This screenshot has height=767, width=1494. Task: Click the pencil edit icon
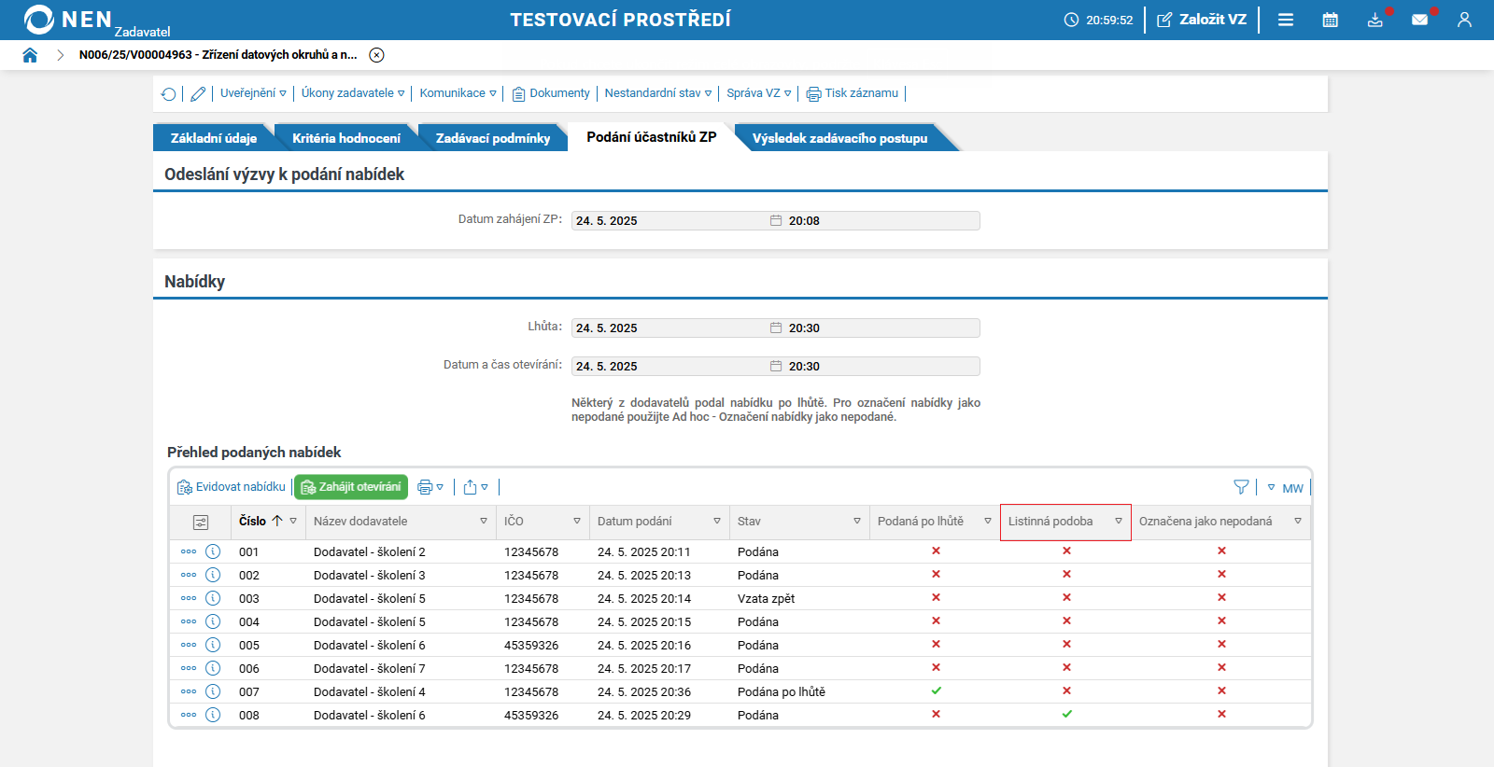click(198, 93)
